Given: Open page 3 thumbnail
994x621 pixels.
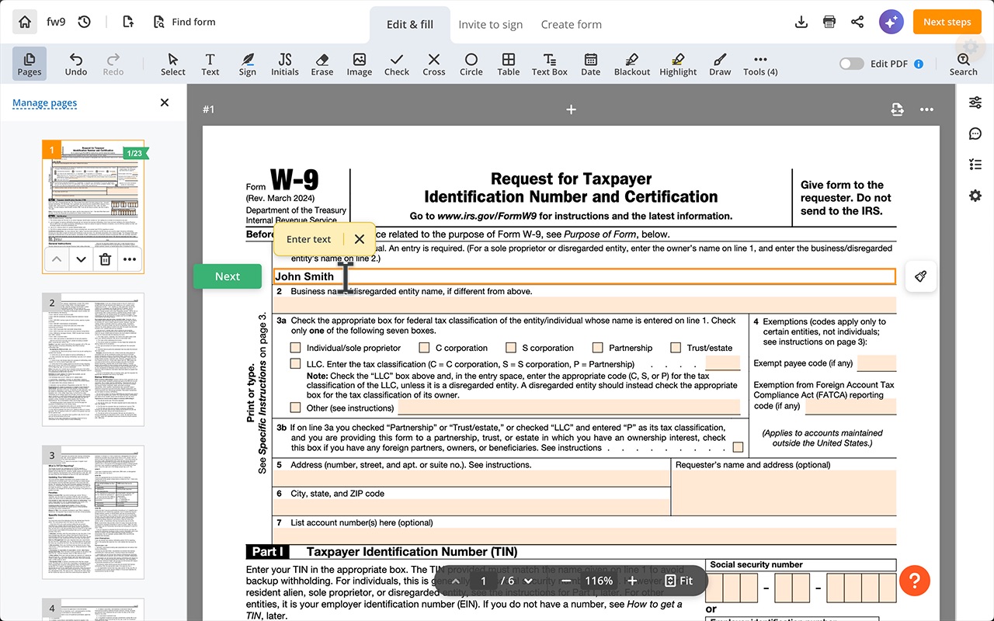Looking at the screenshot, I should [92, 512].
